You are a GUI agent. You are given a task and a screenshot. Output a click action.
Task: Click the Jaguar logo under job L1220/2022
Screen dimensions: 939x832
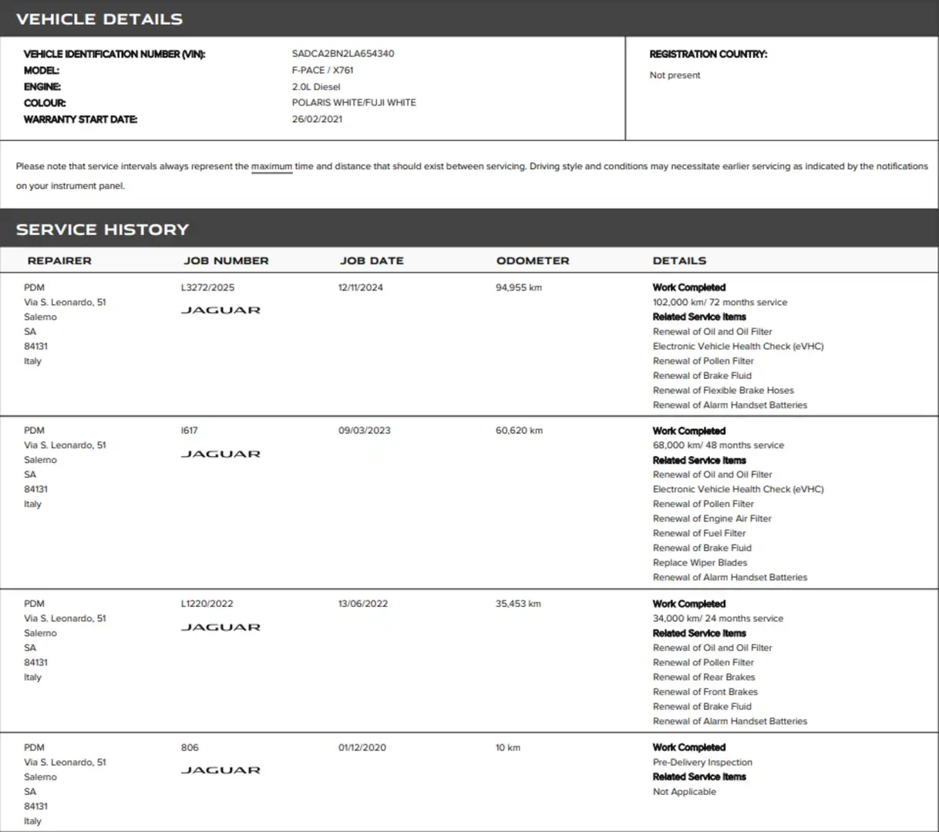(220, 628)
